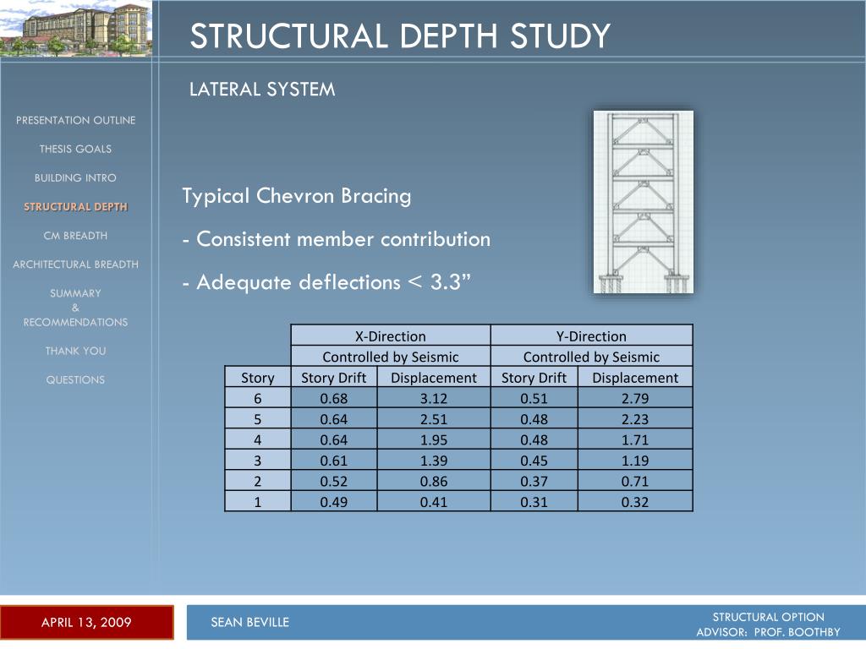
Task: Go to Architectural Breadth section
Action: (75, 265)
